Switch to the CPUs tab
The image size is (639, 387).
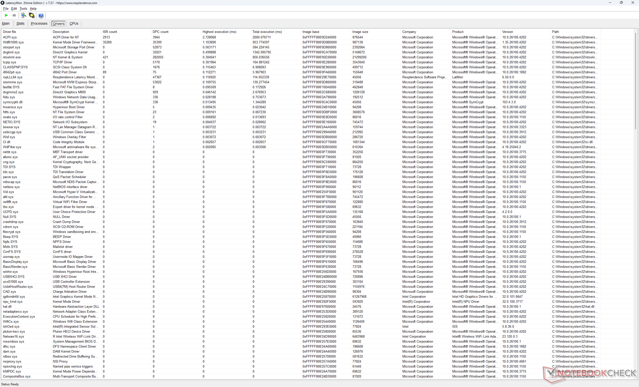click(74, 24)
